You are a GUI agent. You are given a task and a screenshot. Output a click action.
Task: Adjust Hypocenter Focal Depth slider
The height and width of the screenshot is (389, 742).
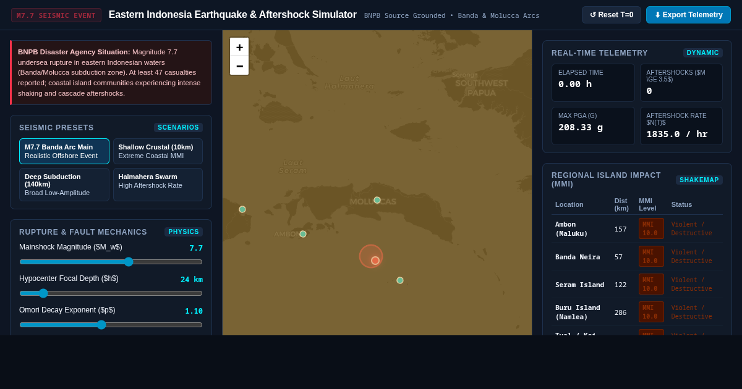coord(111,293)
